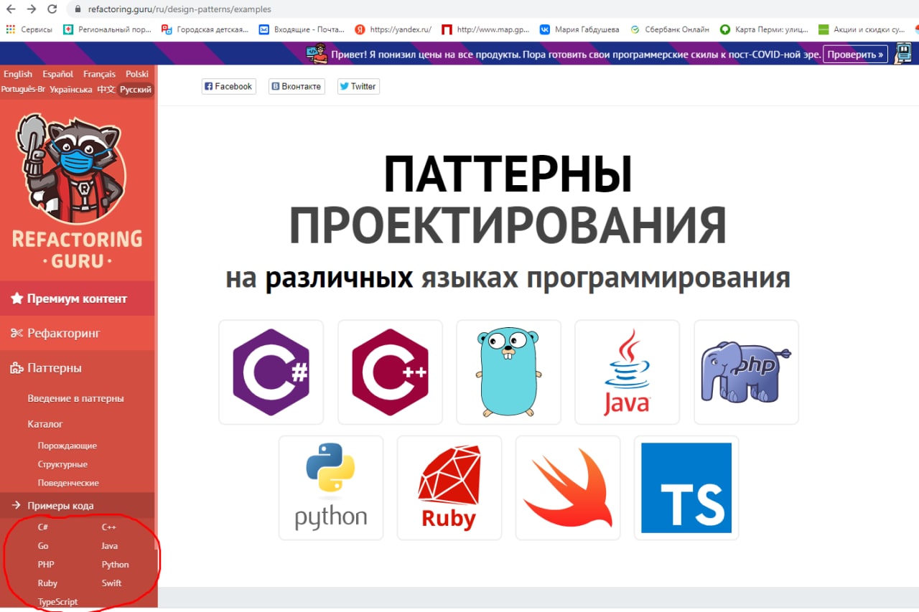Share page using the Twitter button

tap(358, 86)
